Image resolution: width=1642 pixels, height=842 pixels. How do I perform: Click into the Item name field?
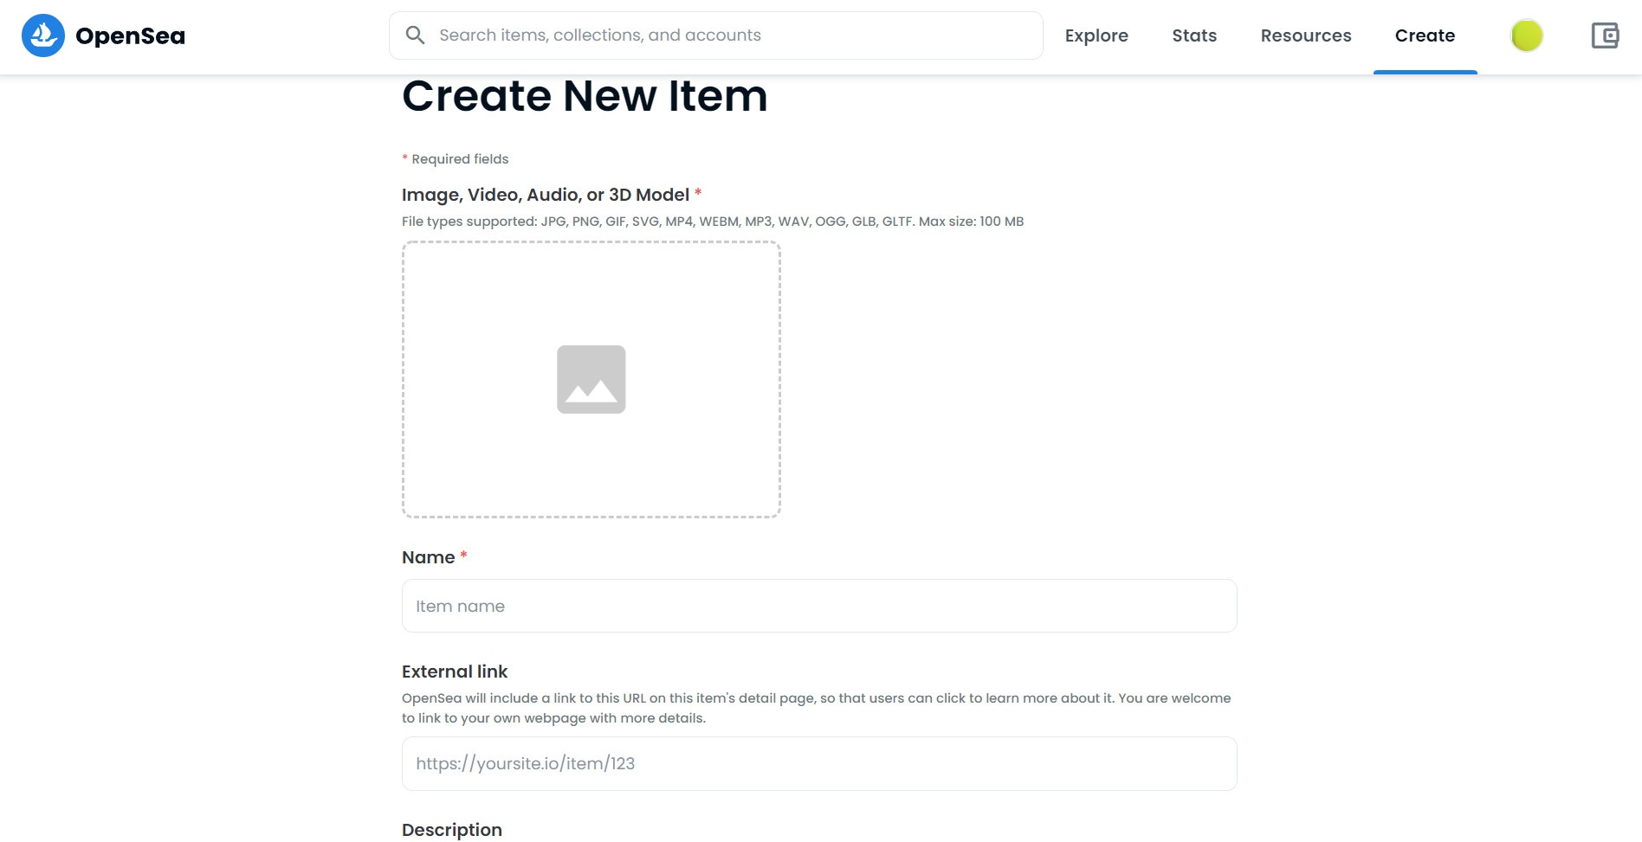[818, 606]
